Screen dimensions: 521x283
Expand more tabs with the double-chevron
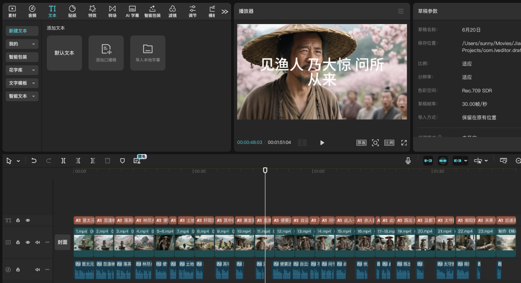click(x=225, y=12)
